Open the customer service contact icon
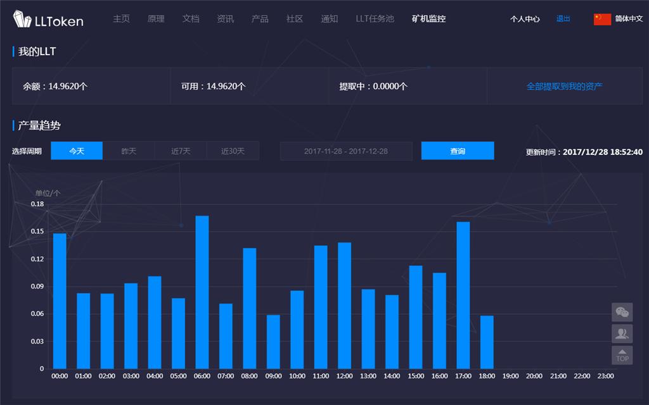 tap(622, 334)
